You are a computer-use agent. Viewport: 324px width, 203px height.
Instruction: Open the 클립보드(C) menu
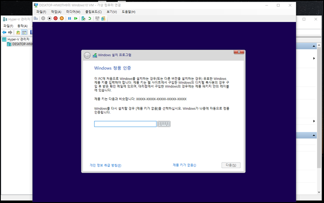(94, 12)
